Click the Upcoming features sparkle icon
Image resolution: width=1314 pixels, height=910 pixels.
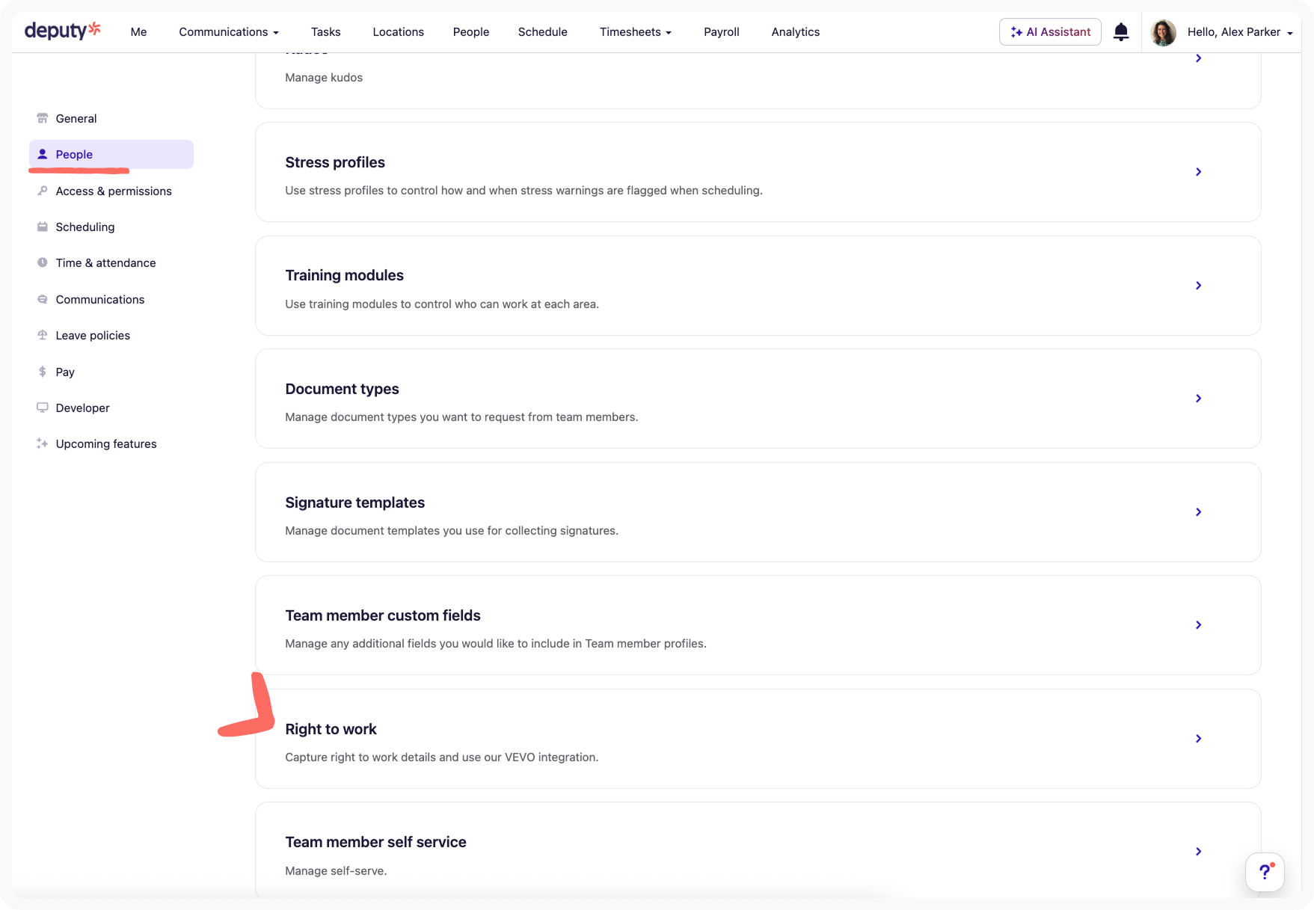coord(43,443)
